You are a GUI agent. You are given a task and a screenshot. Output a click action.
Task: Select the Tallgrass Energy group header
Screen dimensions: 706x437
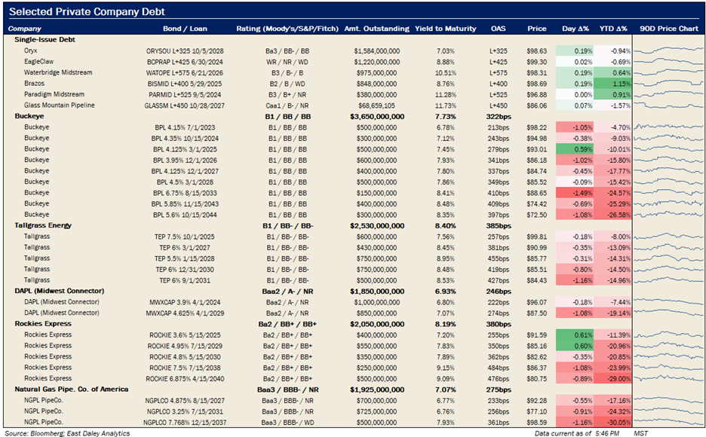coord(43,225)
